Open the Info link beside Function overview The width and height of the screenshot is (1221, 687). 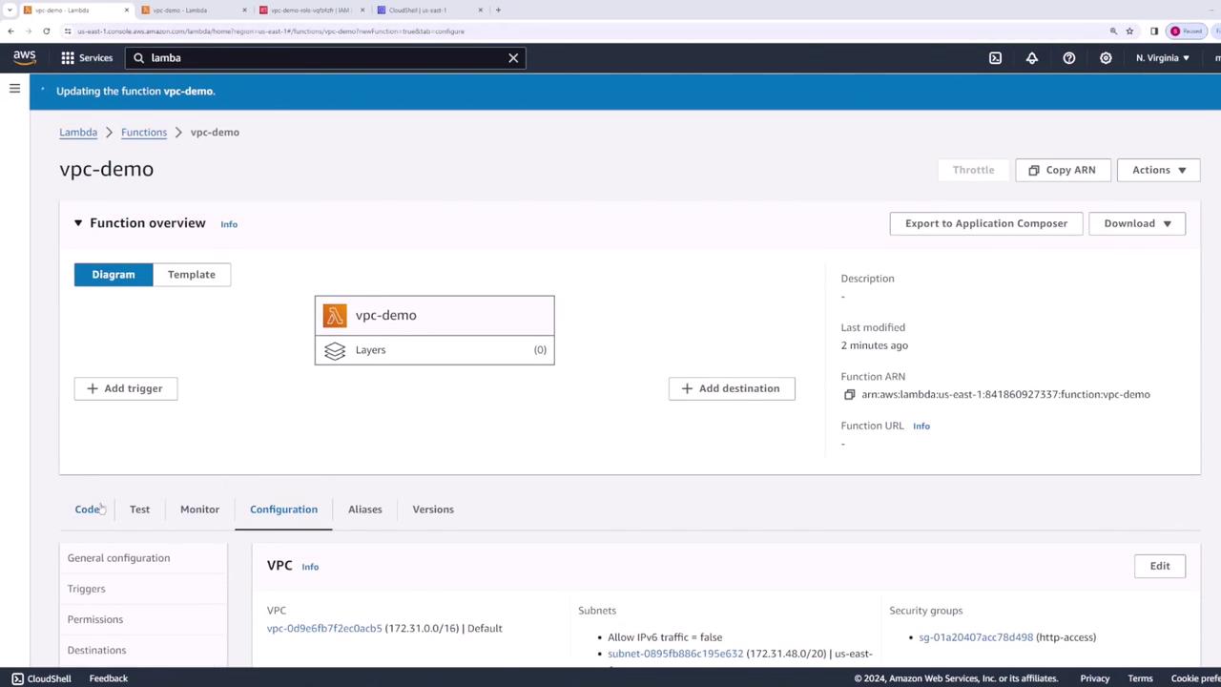coord(229,224)
